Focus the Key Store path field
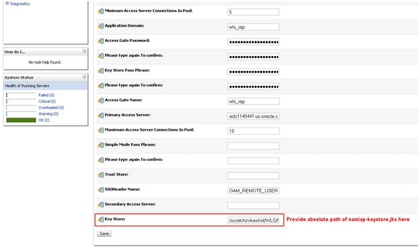This screenshot has height=247, width=418. pos(253,220)
